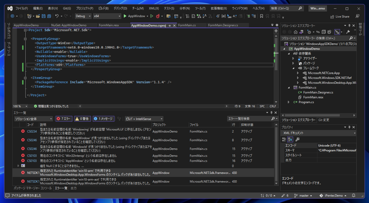Click the Find in Files toolbar icon
369x203 pixels.
[x=168, y=16]
